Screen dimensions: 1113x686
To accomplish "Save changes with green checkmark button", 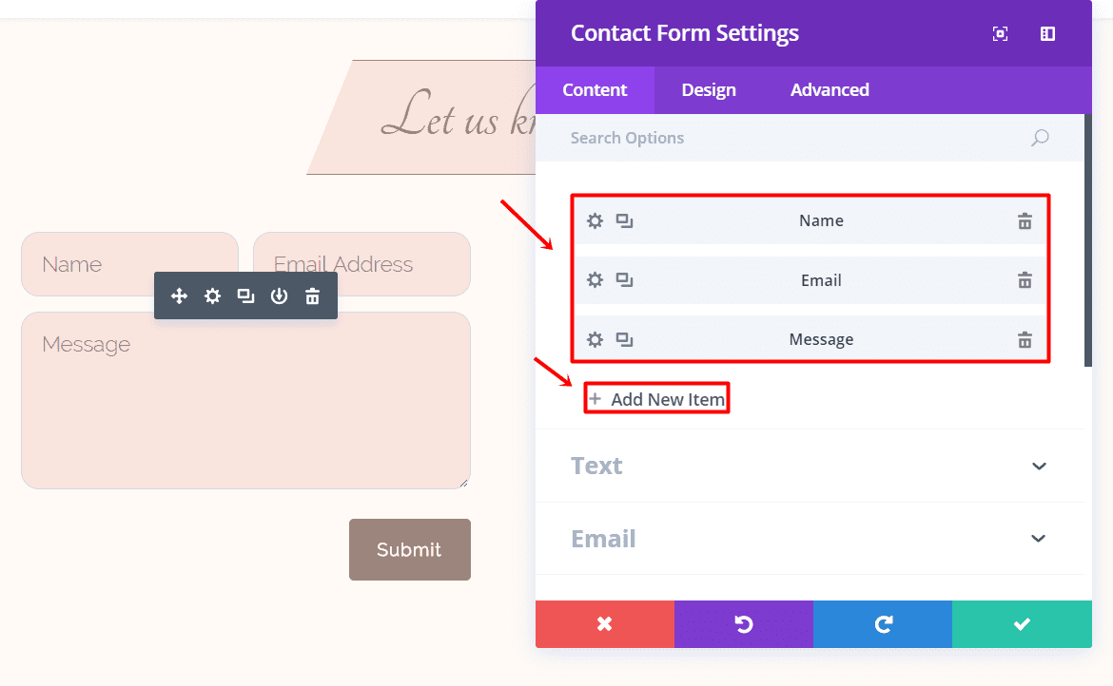I will coord(1022,624).
